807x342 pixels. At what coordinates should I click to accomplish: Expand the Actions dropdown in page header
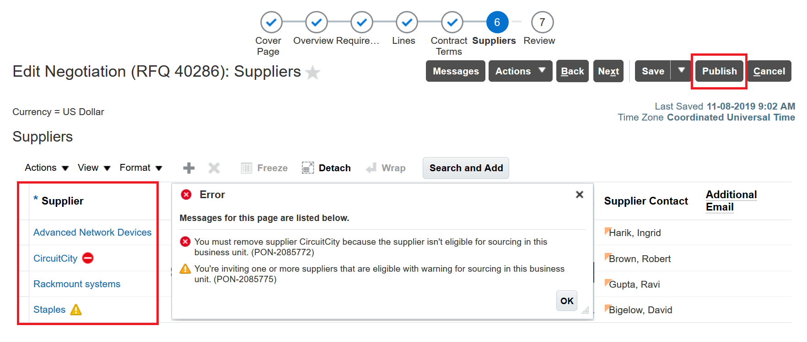(520, 71)
